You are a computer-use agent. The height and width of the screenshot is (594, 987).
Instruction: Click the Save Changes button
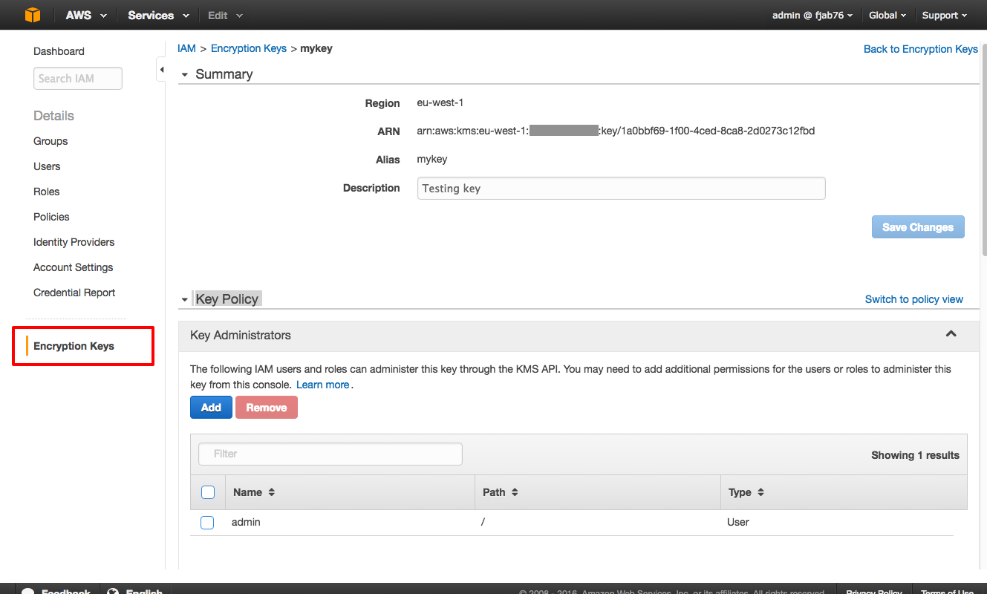point(918,227)
